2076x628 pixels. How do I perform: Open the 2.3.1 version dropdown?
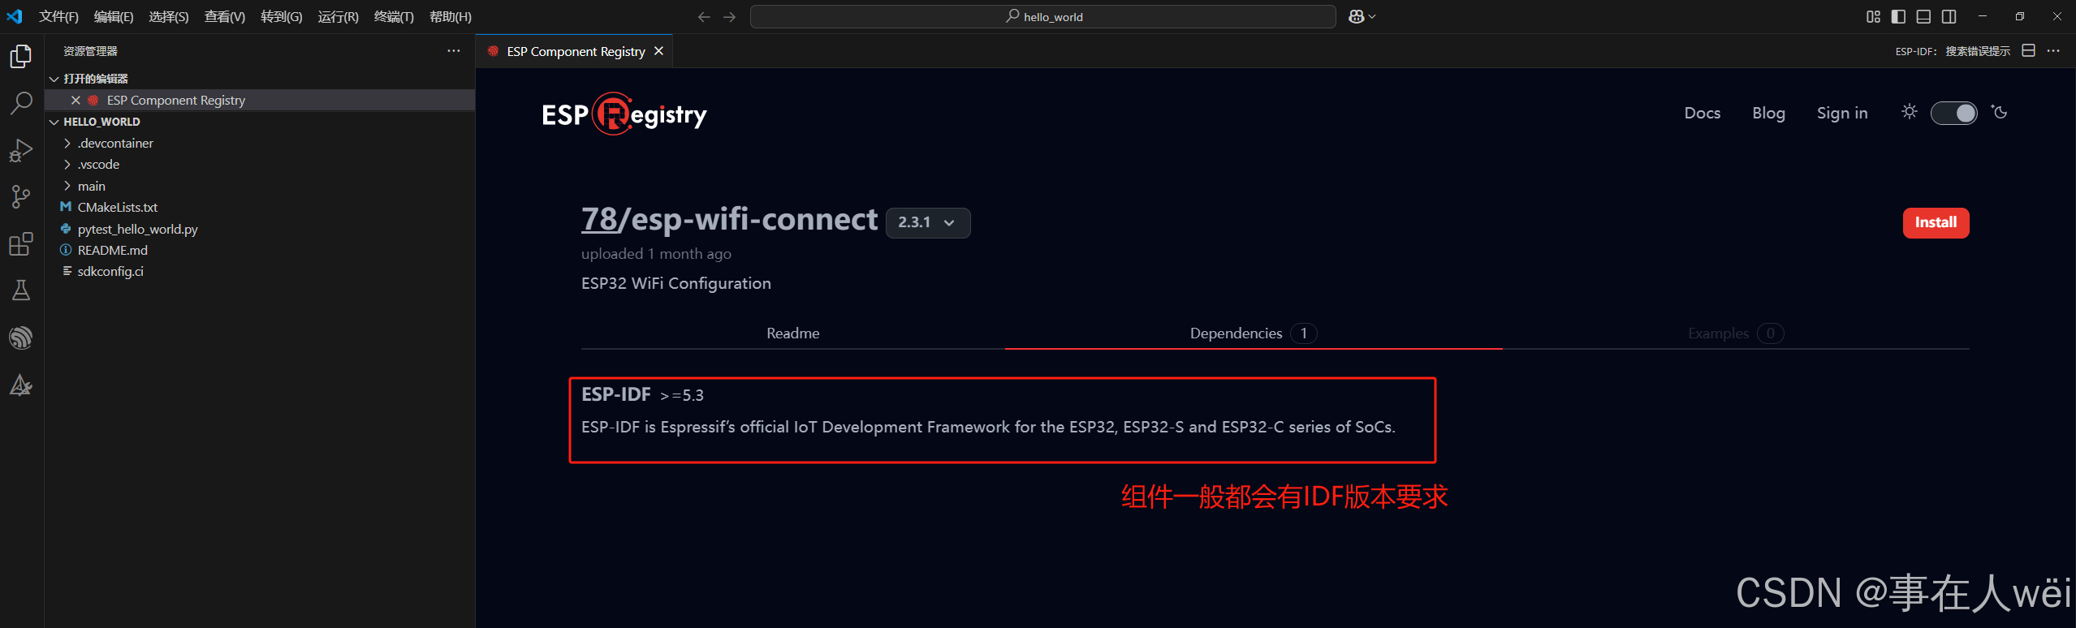928,222
